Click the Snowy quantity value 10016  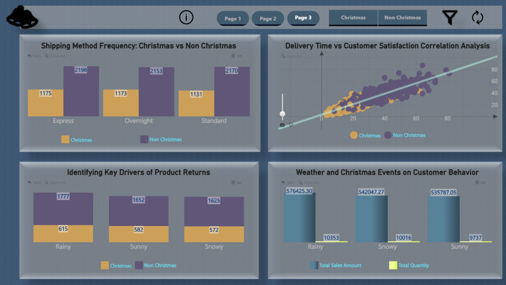point(403,238)
